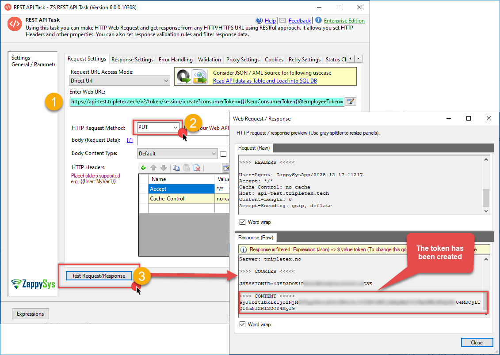Open the Read API data as Table link
500x355 pixels.
[265, 81]
